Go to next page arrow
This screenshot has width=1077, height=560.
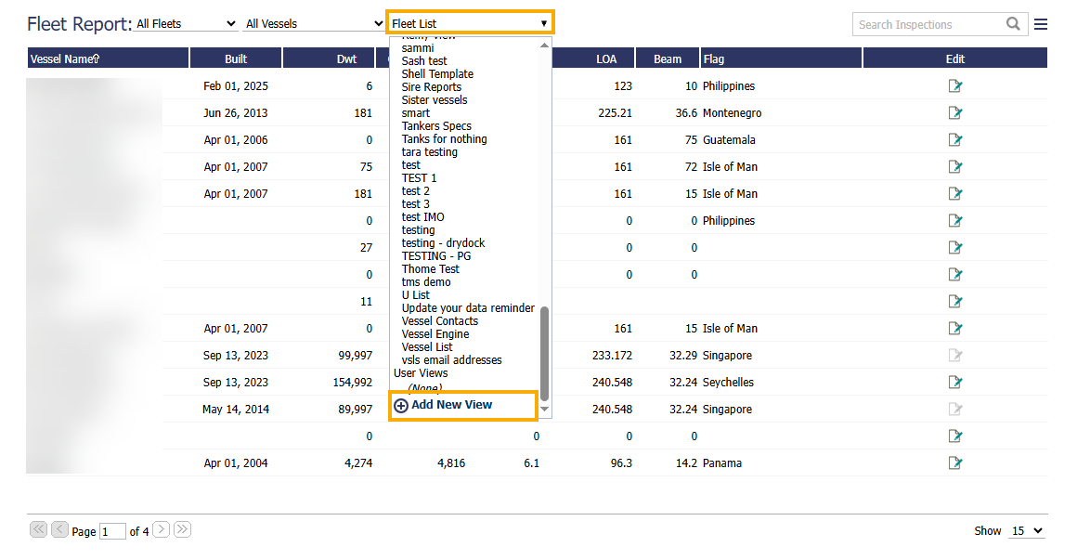tap(161, 529)
